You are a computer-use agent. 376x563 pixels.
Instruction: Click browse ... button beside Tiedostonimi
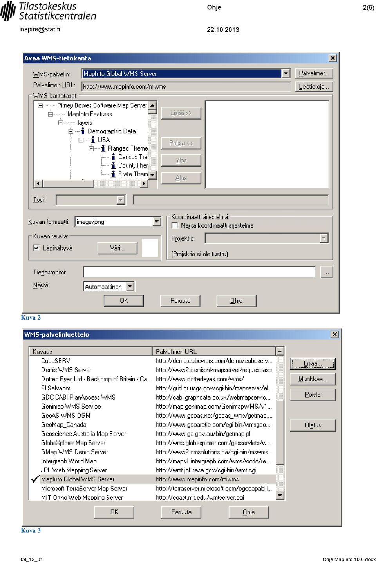(327, 272)
